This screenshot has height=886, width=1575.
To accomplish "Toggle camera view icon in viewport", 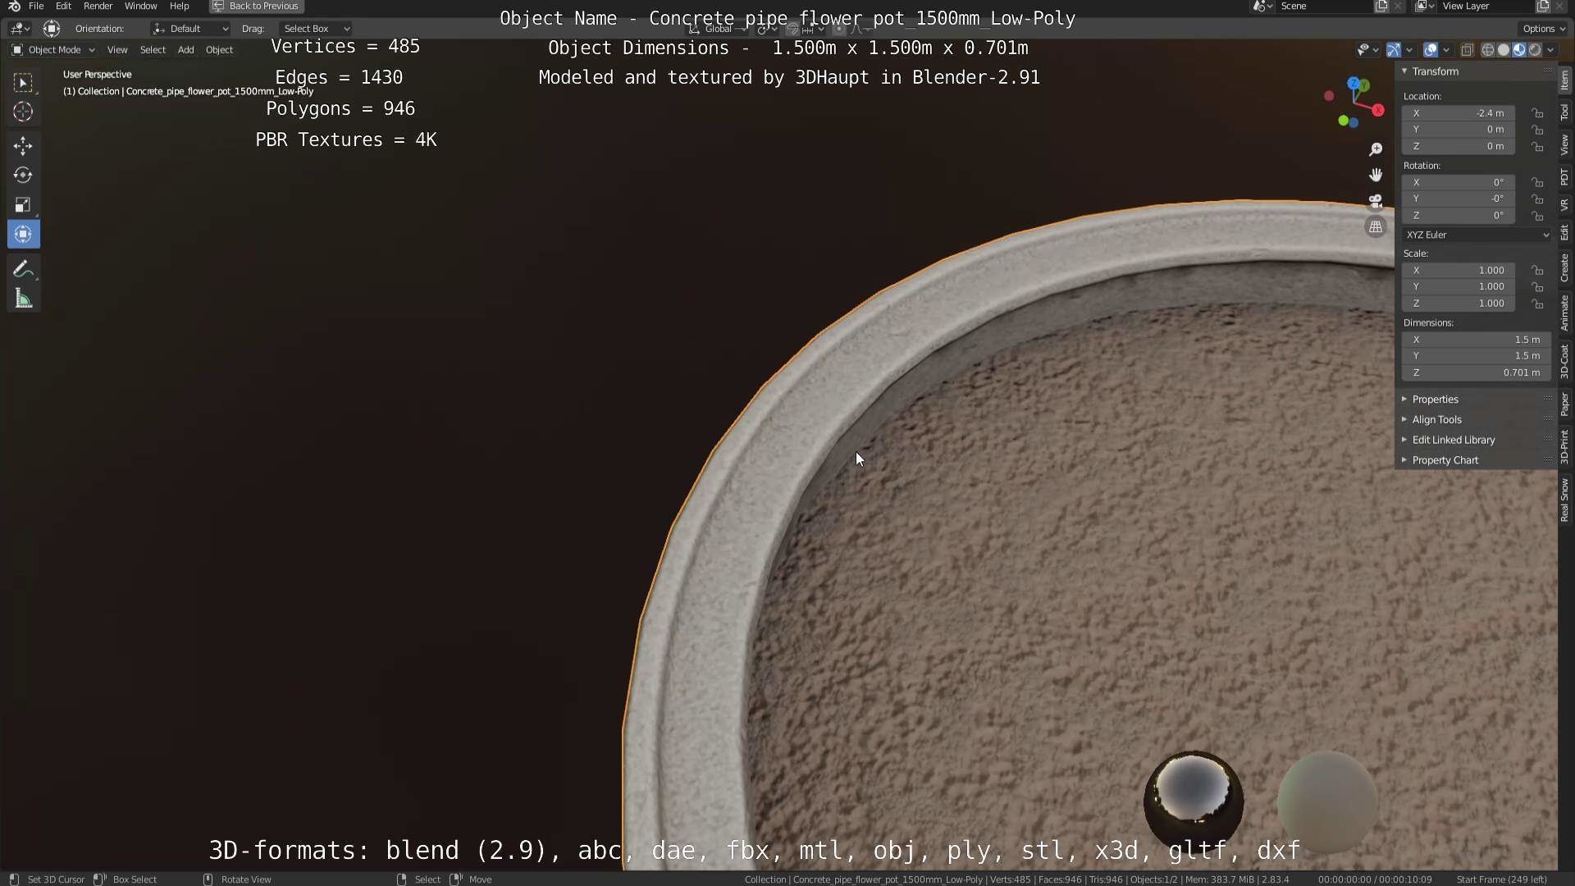I will tap(1376, 201).
